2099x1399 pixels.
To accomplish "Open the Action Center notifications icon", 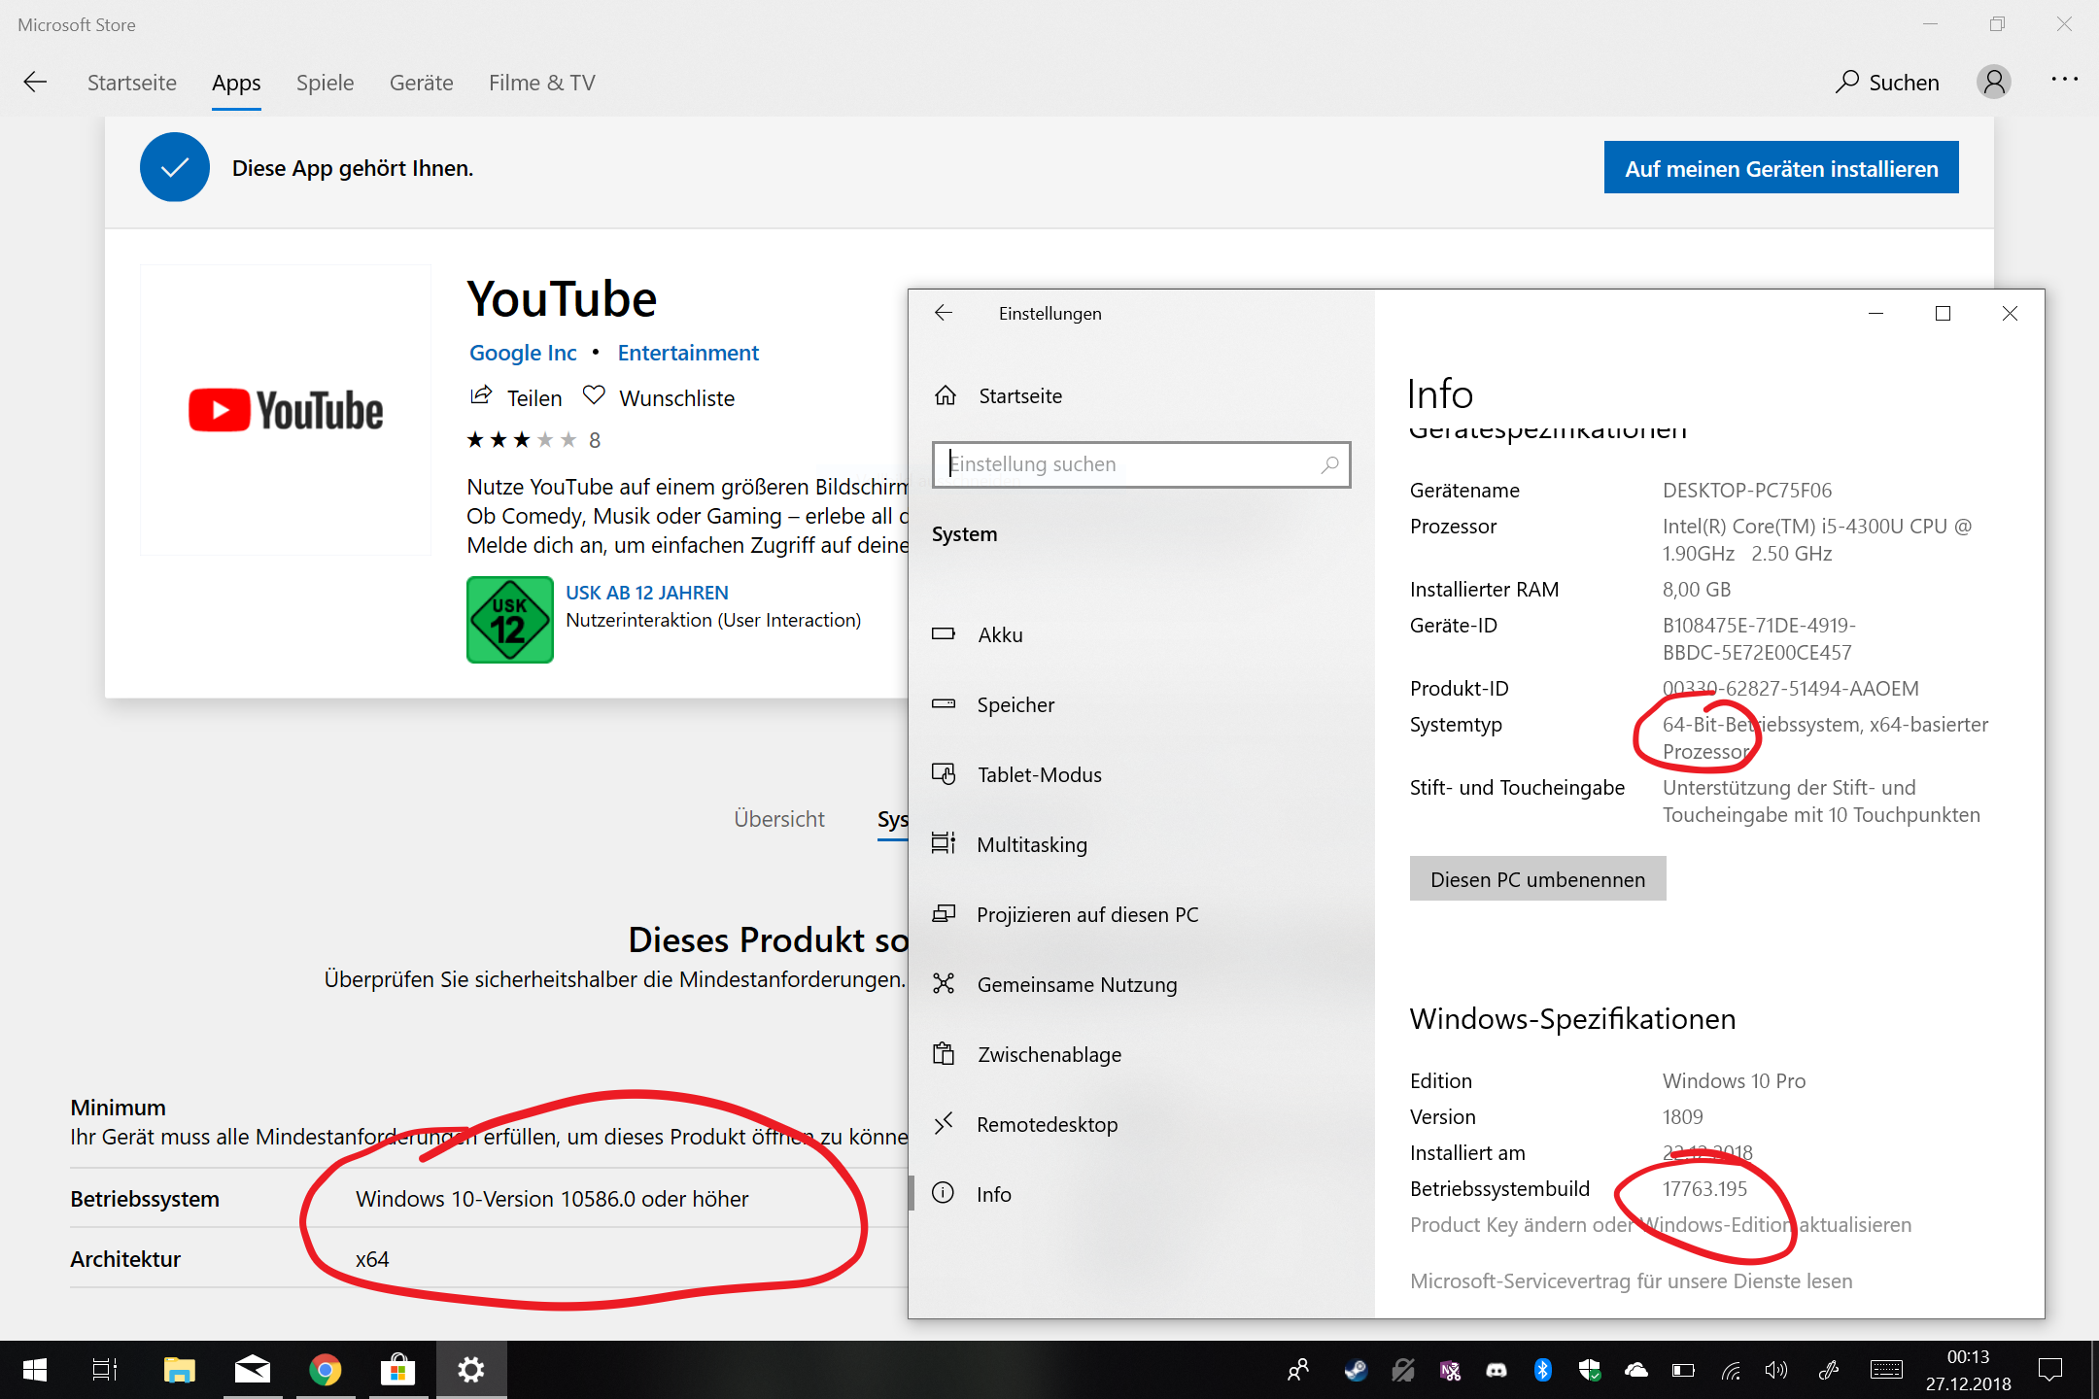I will coord(2050,1370).
